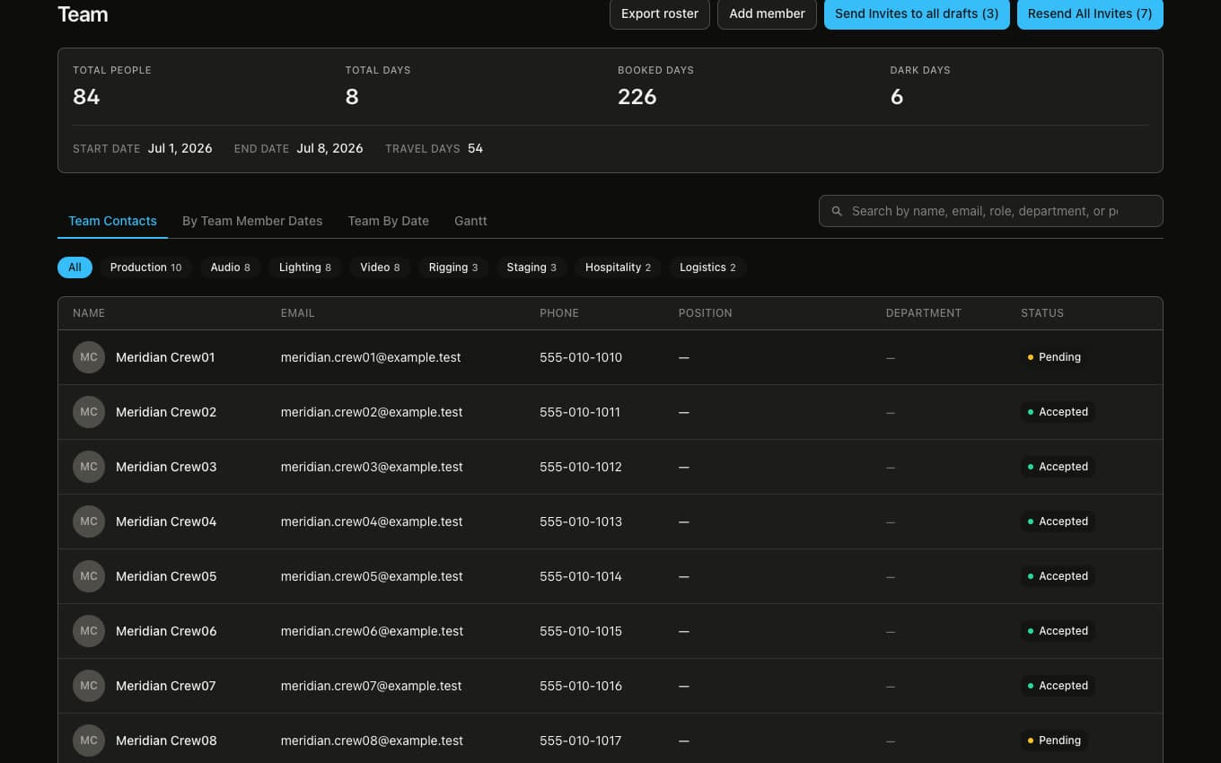This screenshot has height=763, width=1221.
Task: Click Resend All Invites (7)
Action: pos(1090,13)
